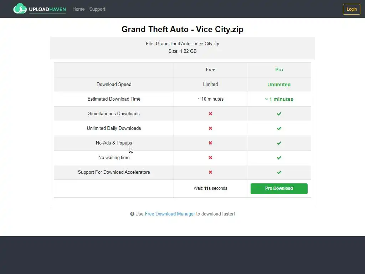Click green check for Simultaneous Downloads
Image resolution: width=365 pixels, height=274 pixels.
point(279,114)
